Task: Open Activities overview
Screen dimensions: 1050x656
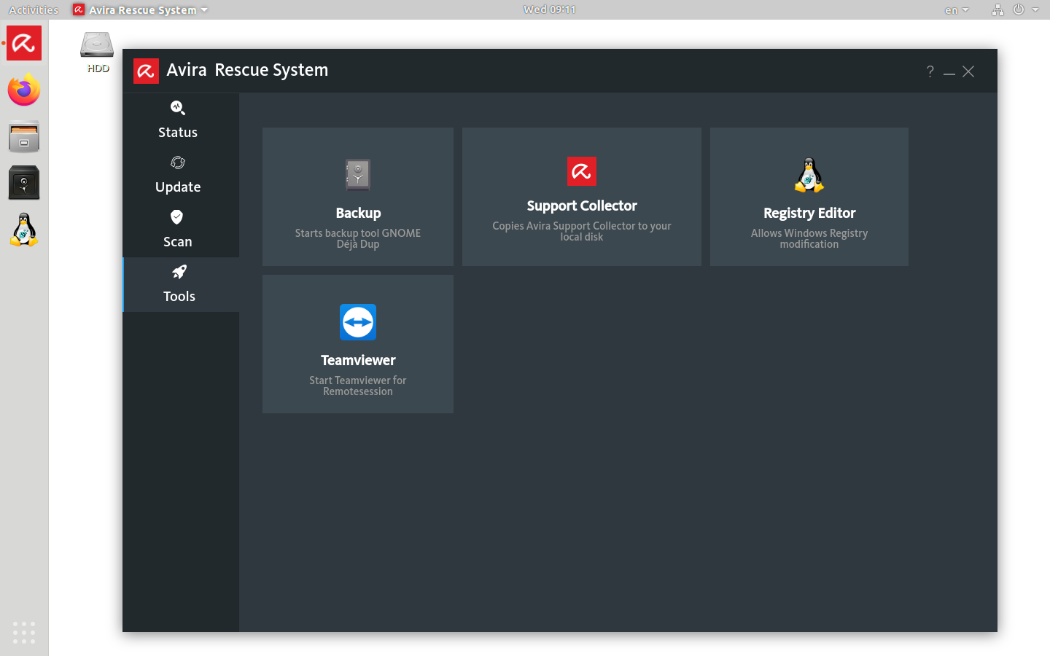Action: [x=34, y=10]
